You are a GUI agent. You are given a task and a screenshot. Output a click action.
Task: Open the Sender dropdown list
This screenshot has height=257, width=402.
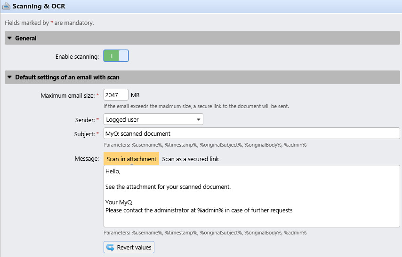(x=153, y=119)
